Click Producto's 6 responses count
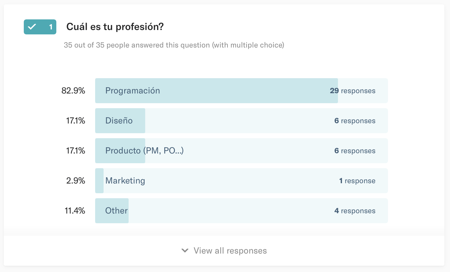Viewport: 450px width, 272px height. (355, 151)
